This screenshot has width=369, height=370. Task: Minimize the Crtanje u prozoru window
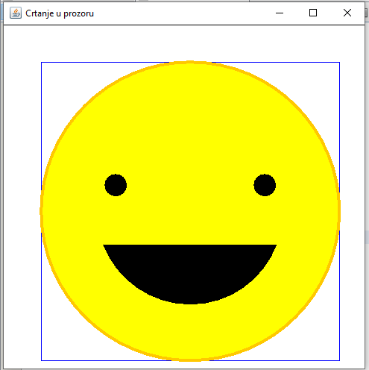tap(280, 13)
